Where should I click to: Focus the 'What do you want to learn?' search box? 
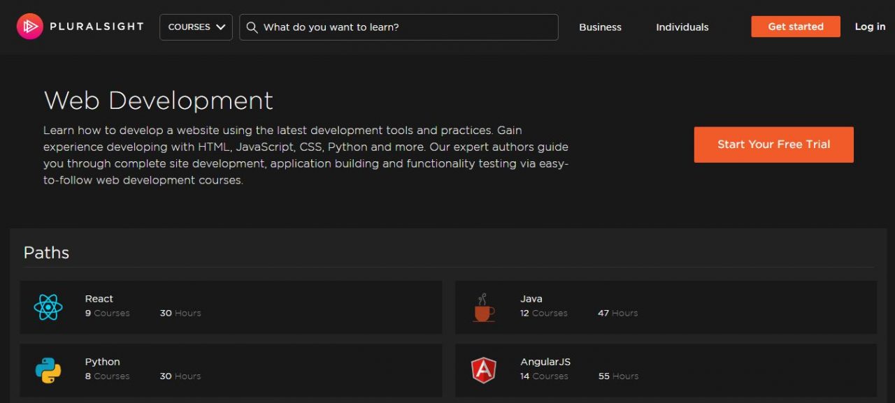coord(399,27)
